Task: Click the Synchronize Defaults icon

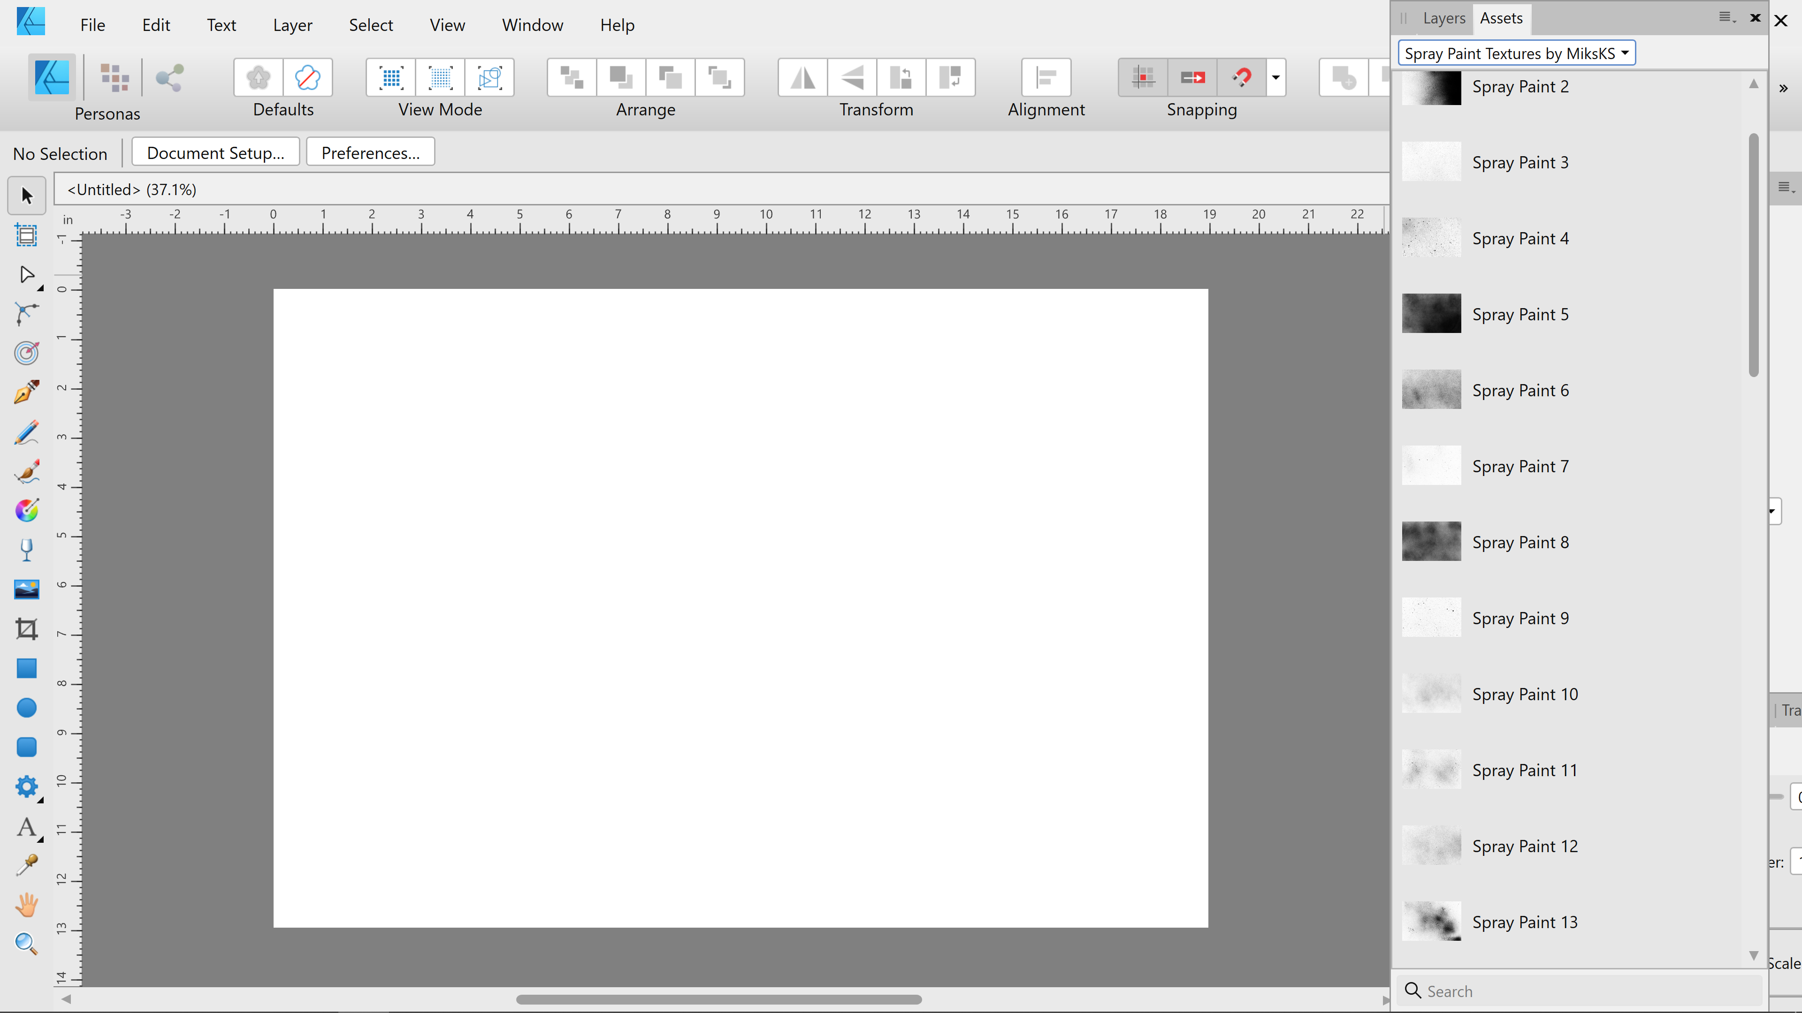Action: click(x=258, y=77)
